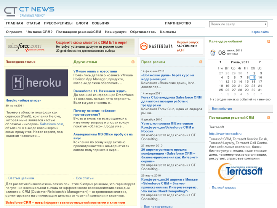This screenshot has height=208, width=277.
Task: Click the Все статьи link
Action: pyautogui.click(x=85, y=178)
